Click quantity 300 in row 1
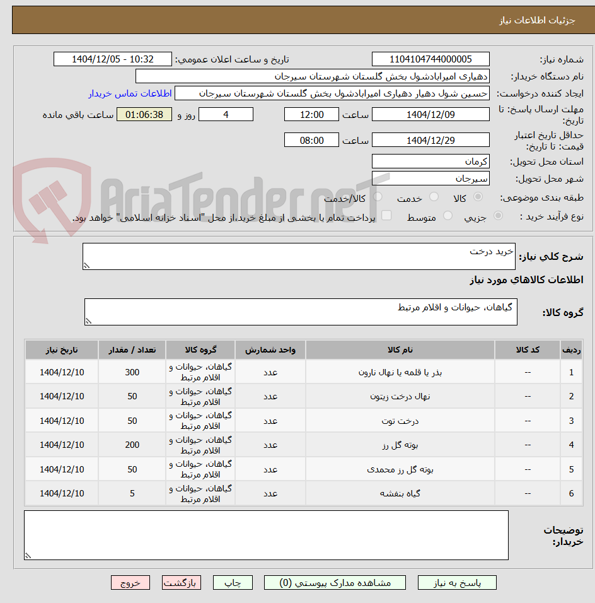The height and width of the screenshot is (603, 595). tap(132, 372)
